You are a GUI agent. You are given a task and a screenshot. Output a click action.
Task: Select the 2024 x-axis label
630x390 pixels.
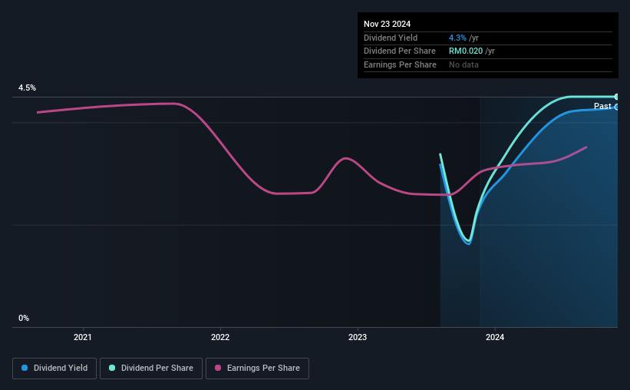pyautogui.click(x=495, y=337)
